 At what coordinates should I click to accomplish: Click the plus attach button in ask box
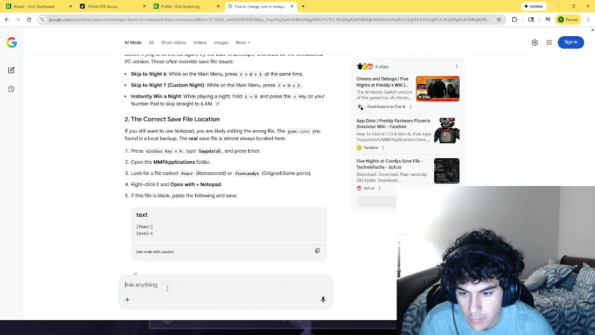coord(127,300)
